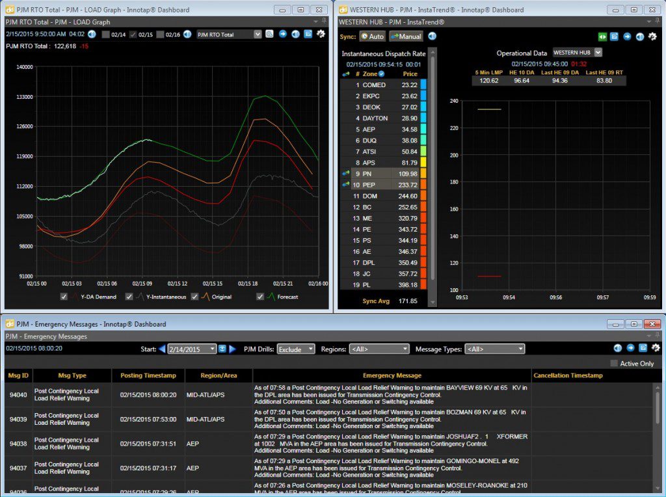Switch sync mode to Auto
This screenshot has height=497, width=666.
click(x=373, y=36)
